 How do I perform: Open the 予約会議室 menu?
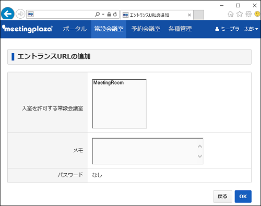coord(146,29)
